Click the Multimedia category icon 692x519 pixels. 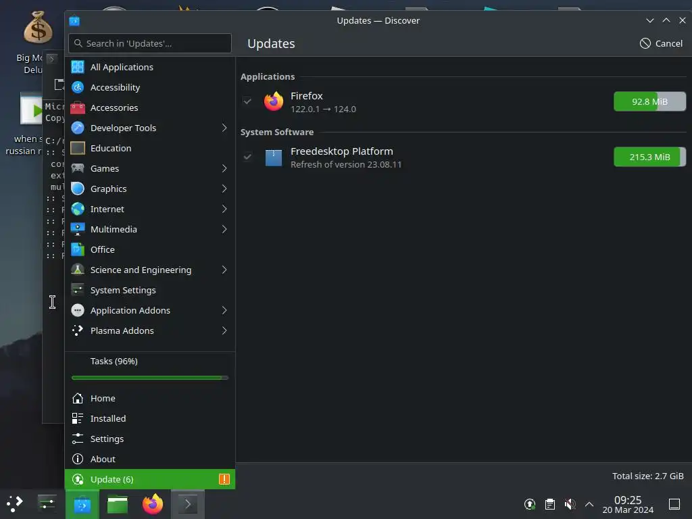(78, 230)
